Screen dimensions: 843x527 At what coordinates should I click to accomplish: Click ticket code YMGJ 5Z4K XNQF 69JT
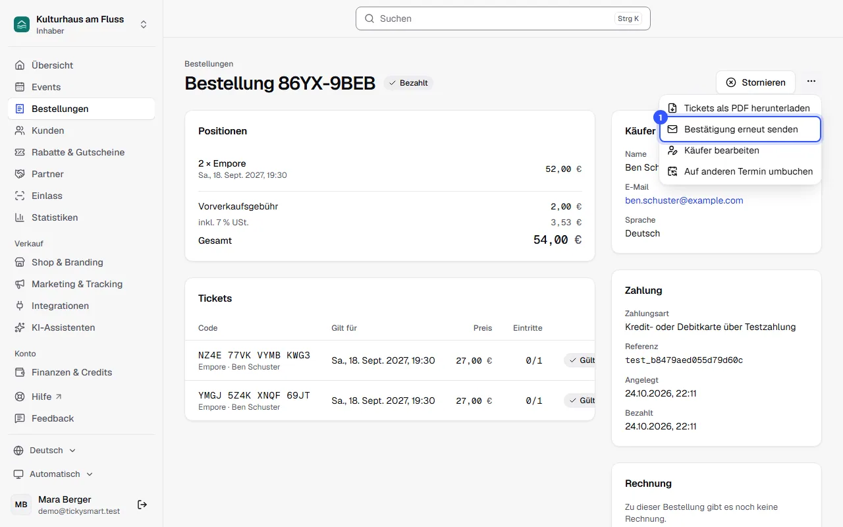(254, 396)
